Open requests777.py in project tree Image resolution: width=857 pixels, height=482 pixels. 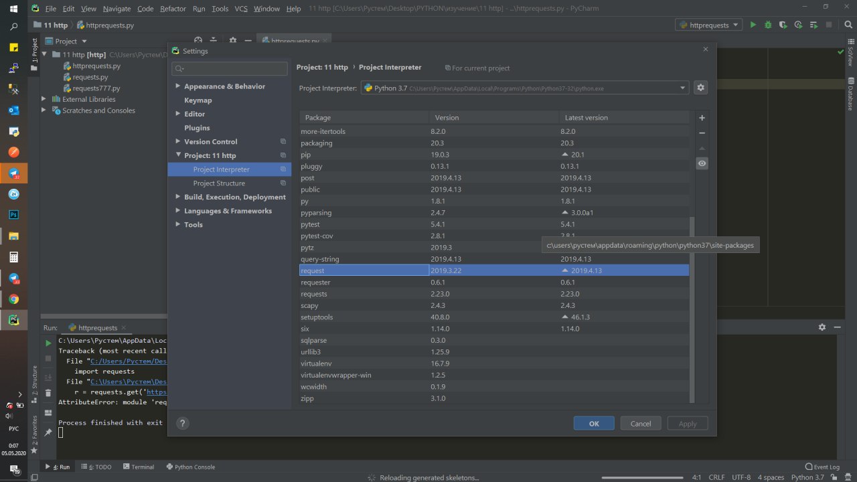96,88
